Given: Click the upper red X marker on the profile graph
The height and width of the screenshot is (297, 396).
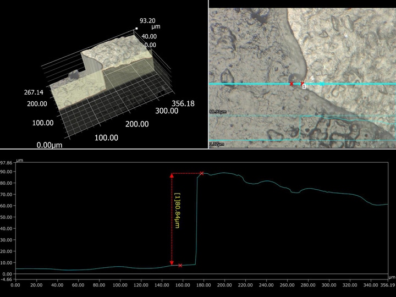Looking at the screenshot, I should click(202, 173).
